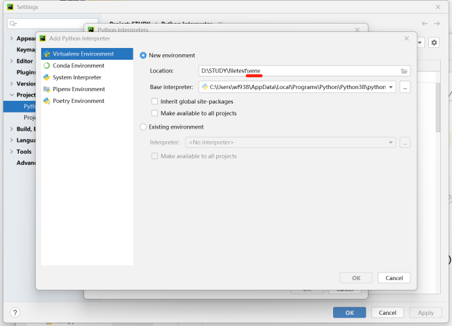Viewport: 452px width, 326px height.
Task: Click the Location path input field
Action: click(x=305, y=71)
